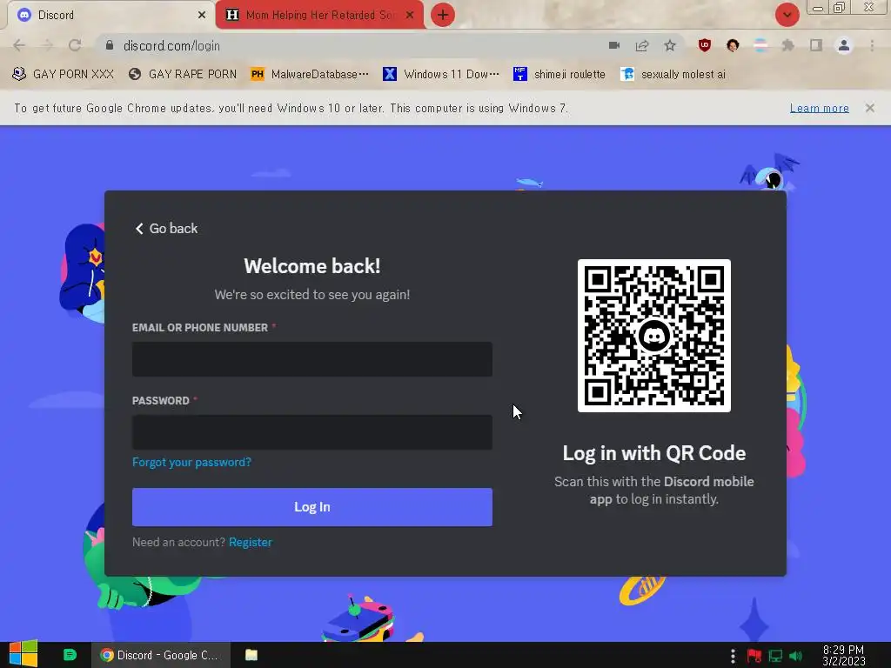Open the Extensions puzzle-piece menu
The height and width of the screenshot is (668, 891).
click(788, 45)
